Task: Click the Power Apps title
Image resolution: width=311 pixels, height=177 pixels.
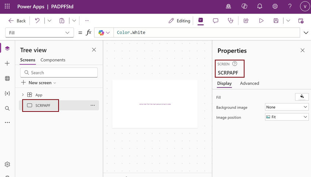Action: [31, 7]
